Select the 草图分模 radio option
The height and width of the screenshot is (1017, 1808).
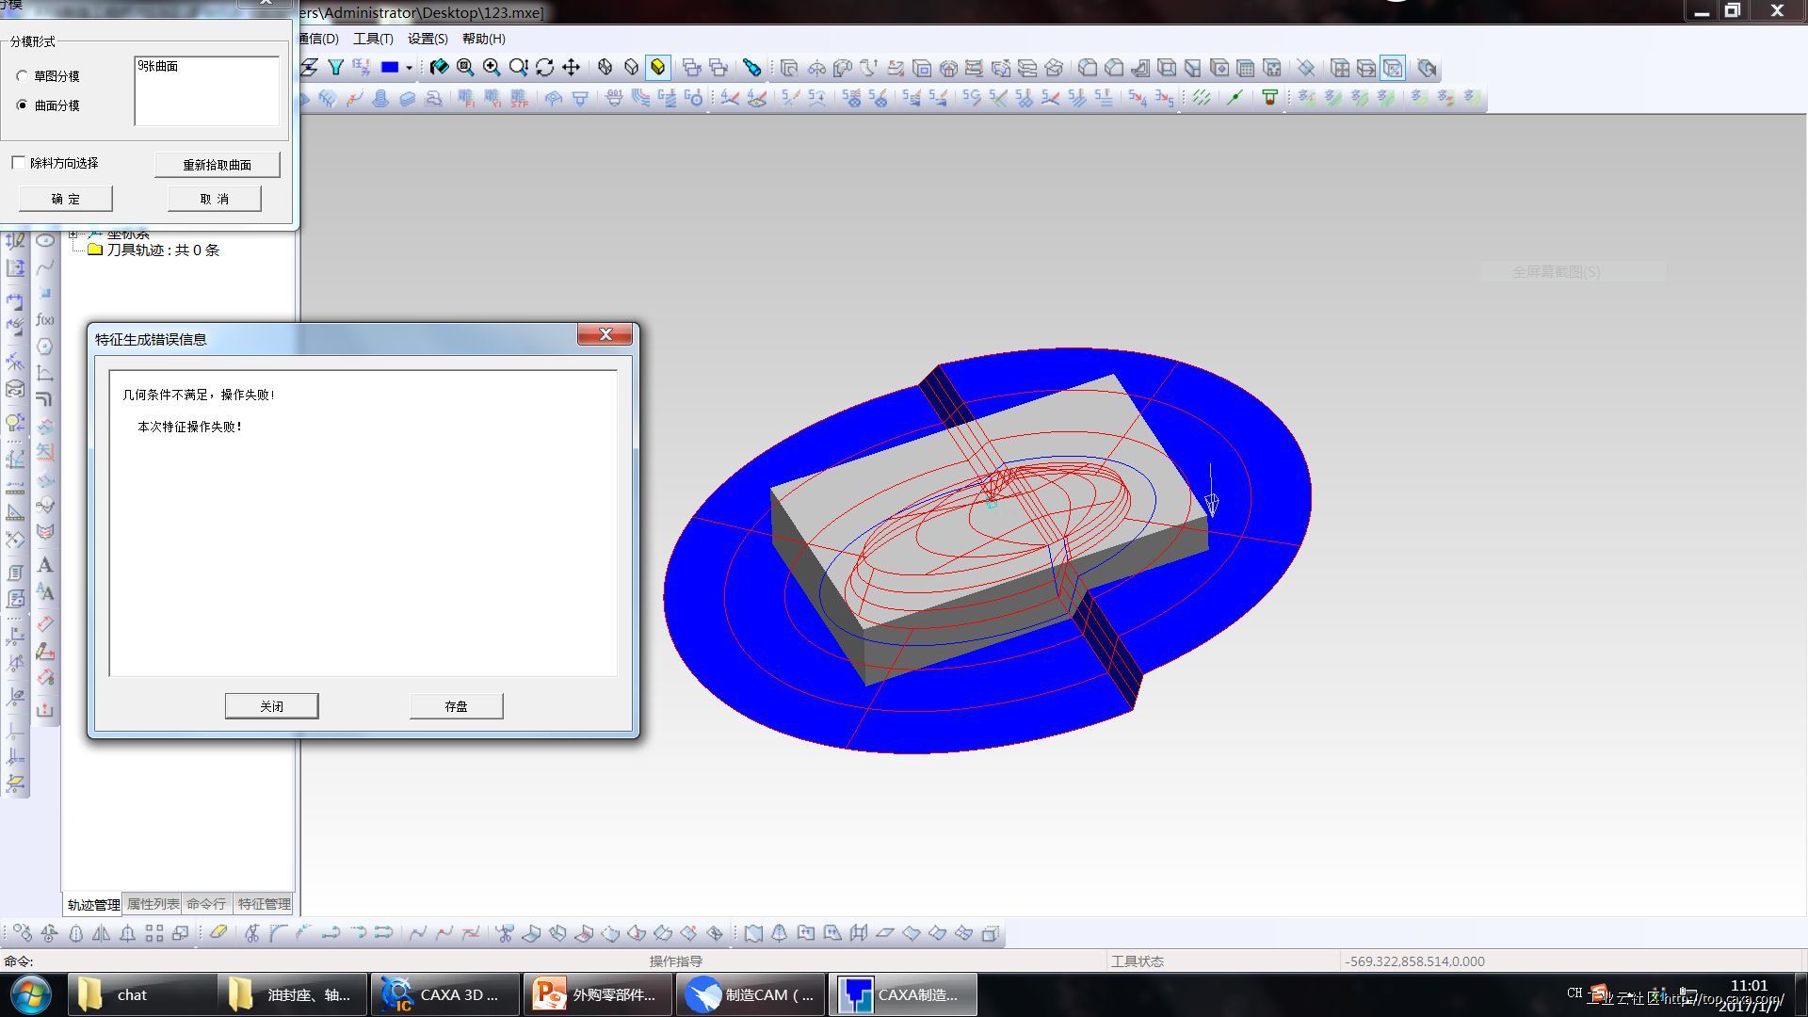point(22,76)
